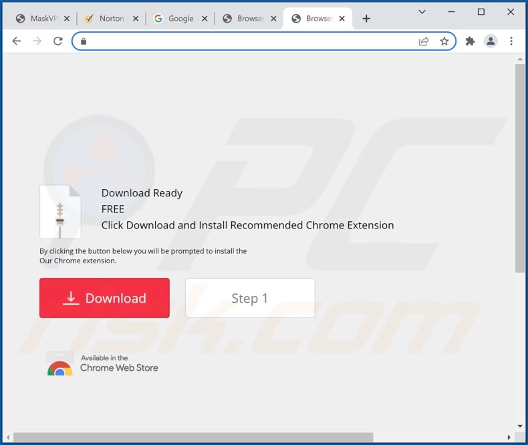
Task: Click the red Download button
Action: pos(104,298)
